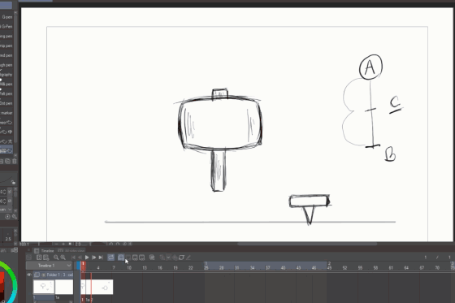455x303 pixels.
Task: Click the Edit timeline settings icon
Action: 46,258
